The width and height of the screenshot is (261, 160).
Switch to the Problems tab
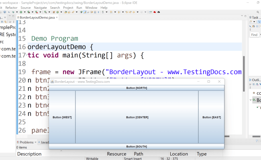click(x=27, y=142)
